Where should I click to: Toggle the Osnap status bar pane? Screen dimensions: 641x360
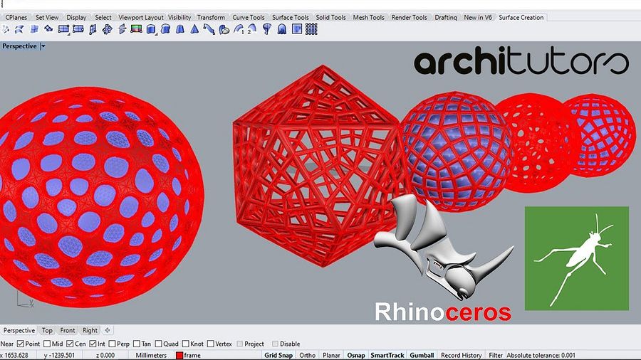[x=356, y=355]
